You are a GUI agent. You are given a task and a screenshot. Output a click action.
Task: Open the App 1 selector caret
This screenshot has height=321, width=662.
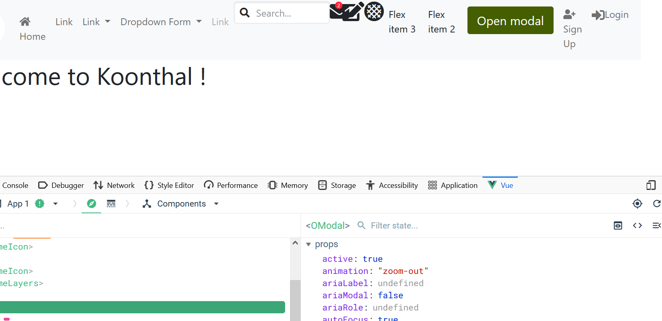pos(56,204)
